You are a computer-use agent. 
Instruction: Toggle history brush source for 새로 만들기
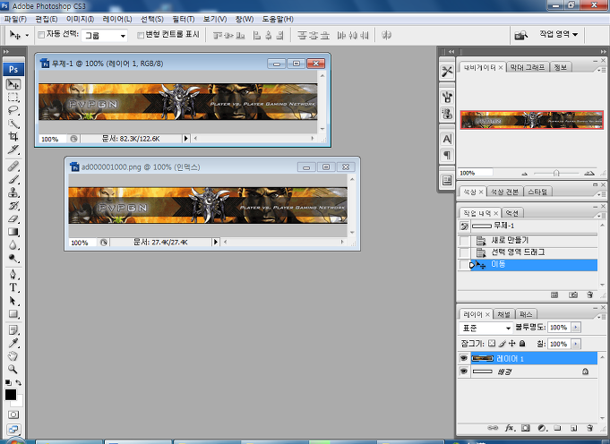click(464, 241)
